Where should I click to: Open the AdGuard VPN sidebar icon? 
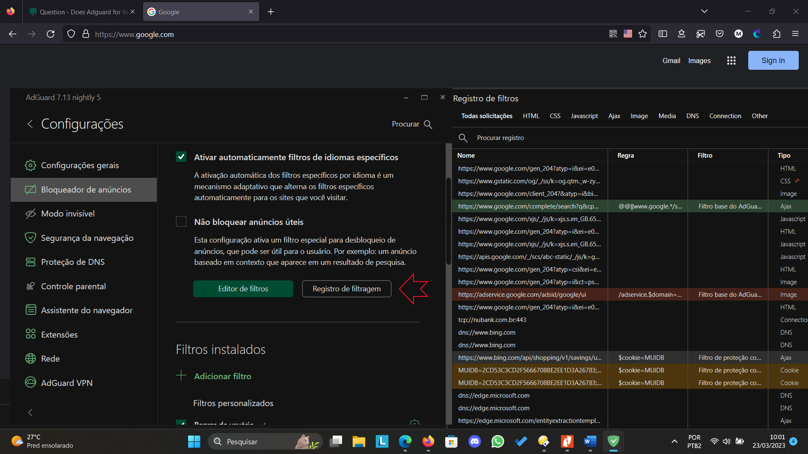30,382
